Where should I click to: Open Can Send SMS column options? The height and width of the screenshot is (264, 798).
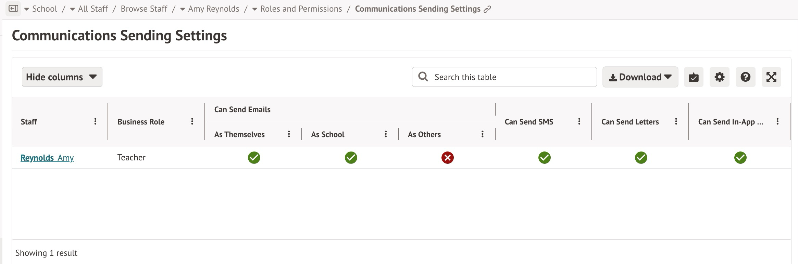coord(579,121)
